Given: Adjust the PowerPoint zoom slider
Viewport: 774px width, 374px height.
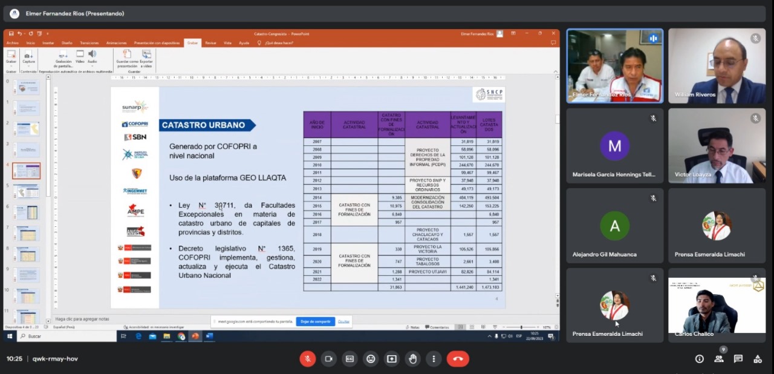Looking at the screenshot, I should tap(521, 327).
